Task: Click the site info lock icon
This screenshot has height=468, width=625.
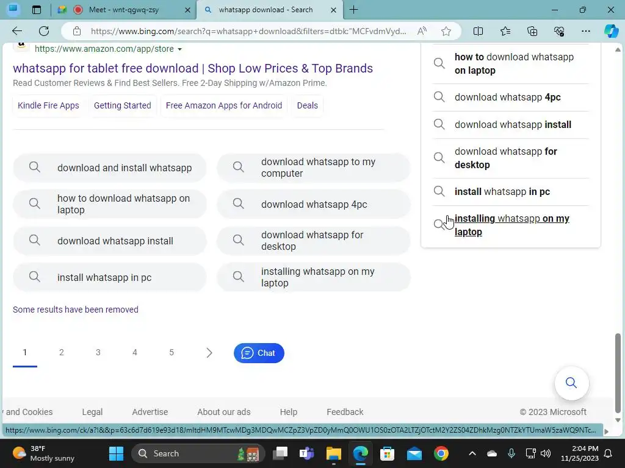Action: click(77, 31)
